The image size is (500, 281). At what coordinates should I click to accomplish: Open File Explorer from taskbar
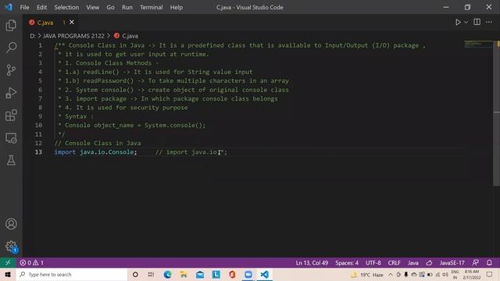(x=184, y=274)
